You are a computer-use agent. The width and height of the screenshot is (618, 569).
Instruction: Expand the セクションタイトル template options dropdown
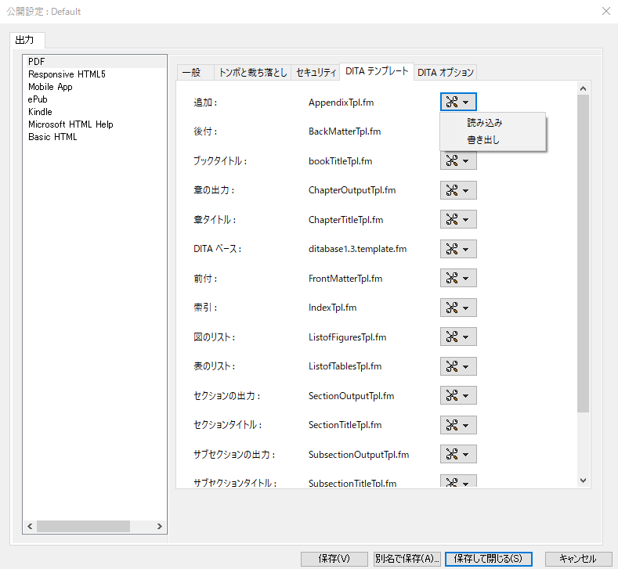point(458,425)
